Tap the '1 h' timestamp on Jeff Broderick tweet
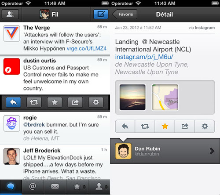 pos(104,150)
